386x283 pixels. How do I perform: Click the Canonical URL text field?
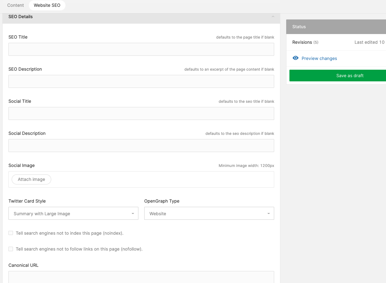pos(141,277)
